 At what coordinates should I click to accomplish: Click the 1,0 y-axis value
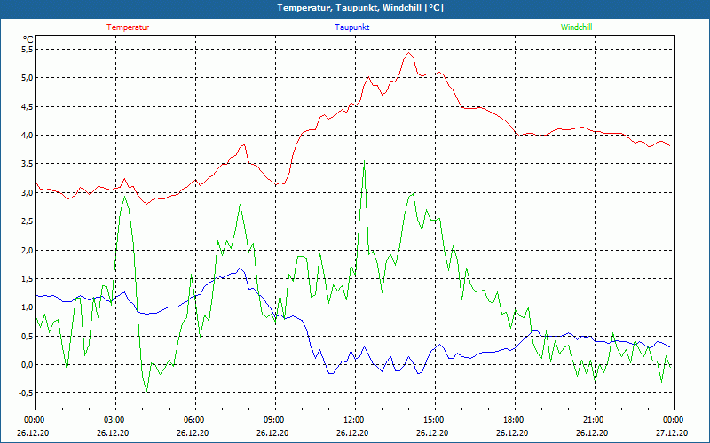28,307
